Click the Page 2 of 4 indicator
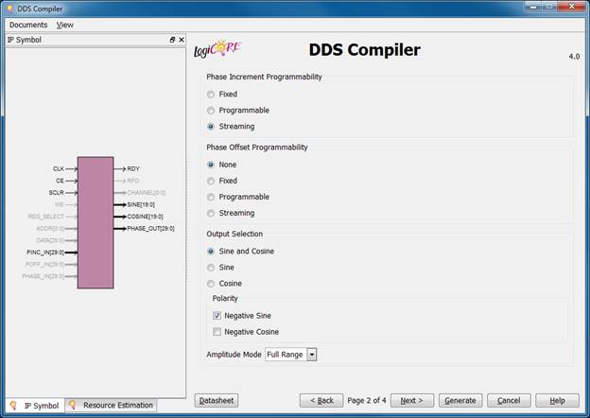Viewport: 590px width, 418px height. point(367,401)
